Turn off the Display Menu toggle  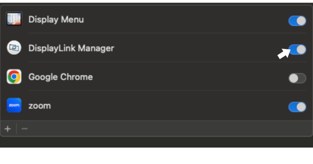(x=297, y=21)
